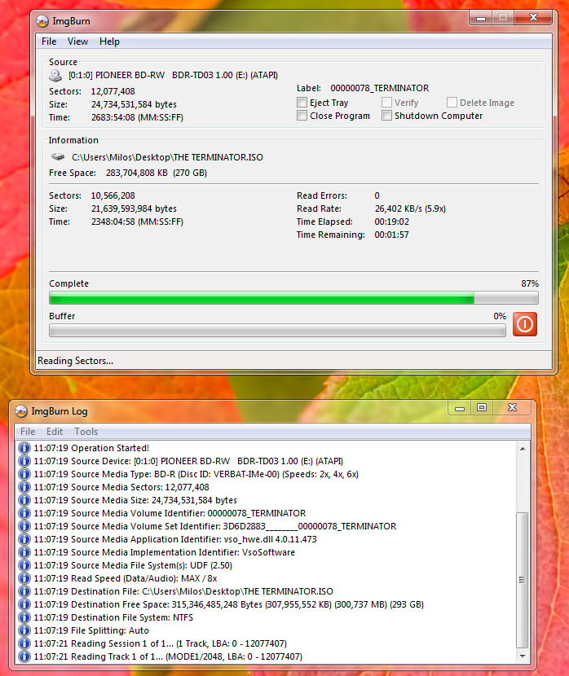The width and height of the screenshot is (569, 676).
Task: Close the main ImgBurn window
Action: (533, 18)
